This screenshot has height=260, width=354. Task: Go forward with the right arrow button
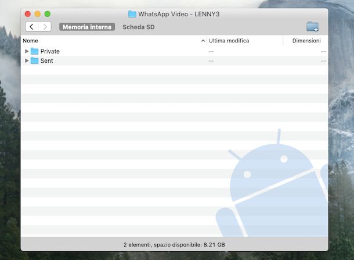tap(45, 27)
